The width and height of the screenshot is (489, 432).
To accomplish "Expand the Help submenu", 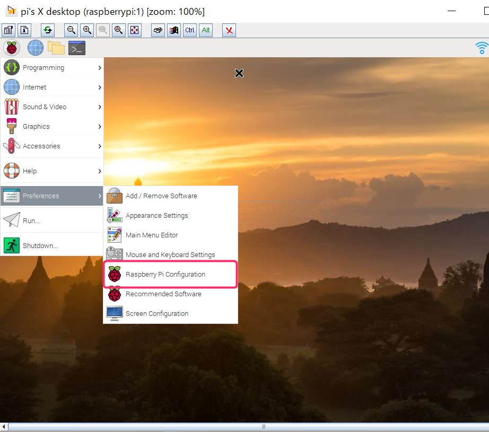I will coord(52,171).
